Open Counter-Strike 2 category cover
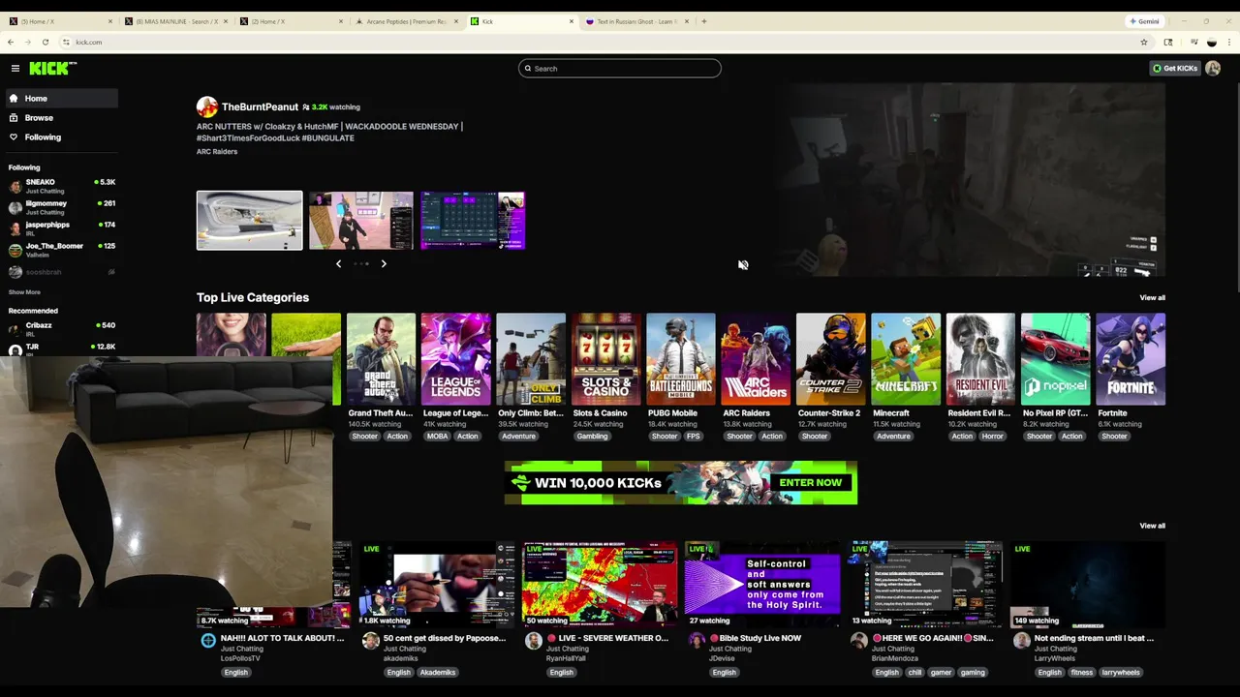1240x697 pixels. (831, 358)
